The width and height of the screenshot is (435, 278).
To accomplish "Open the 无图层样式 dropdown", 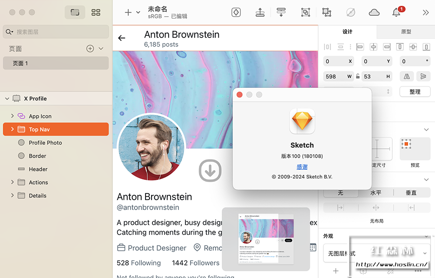I will 377,253.
